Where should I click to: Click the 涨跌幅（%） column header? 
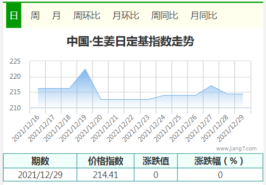220,161
